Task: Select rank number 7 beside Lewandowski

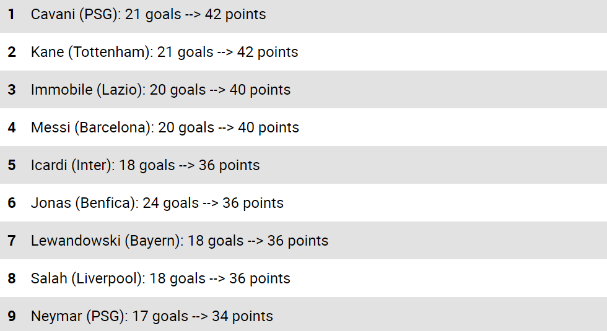Action: pyautogui.click(x=12, y=241)
